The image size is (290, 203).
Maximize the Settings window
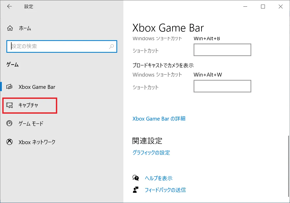pyautogui.click(x=263, y=6)
